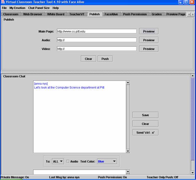Click chat history scroll-down arrow

tap(128, 151)
